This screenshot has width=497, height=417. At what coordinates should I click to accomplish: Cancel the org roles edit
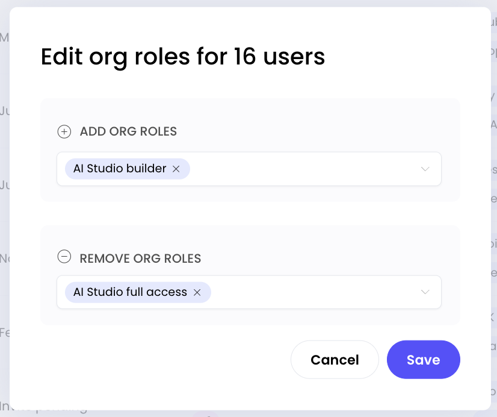335,360
